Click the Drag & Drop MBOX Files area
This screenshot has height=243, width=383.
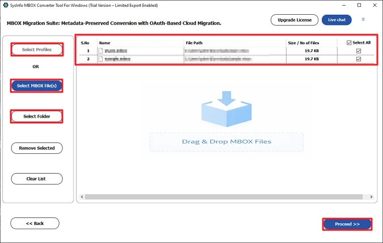pyautogui.click(x=227, y=142)
